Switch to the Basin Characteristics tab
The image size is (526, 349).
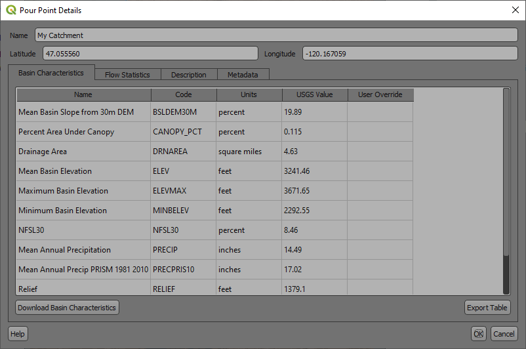[x=51, y=72]
